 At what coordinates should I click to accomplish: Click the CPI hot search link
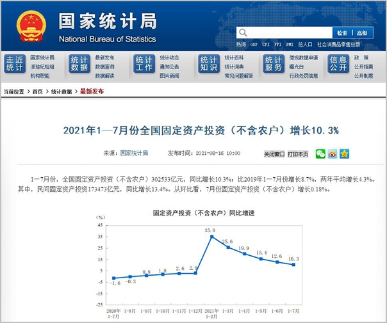click(265, 45)
